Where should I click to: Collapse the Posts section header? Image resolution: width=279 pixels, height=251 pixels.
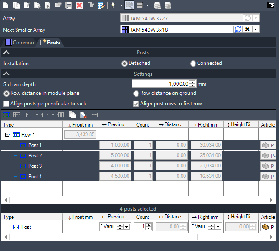[6, 52]
